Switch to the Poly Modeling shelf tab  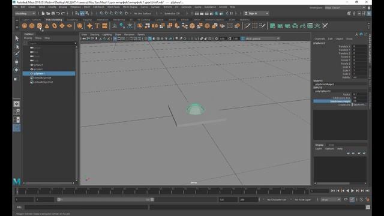[54, 20]
